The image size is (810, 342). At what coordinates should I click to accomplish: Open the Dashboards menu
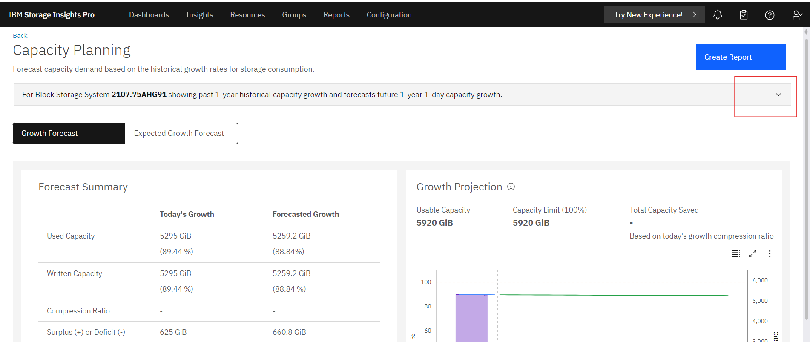coord(149,15)
